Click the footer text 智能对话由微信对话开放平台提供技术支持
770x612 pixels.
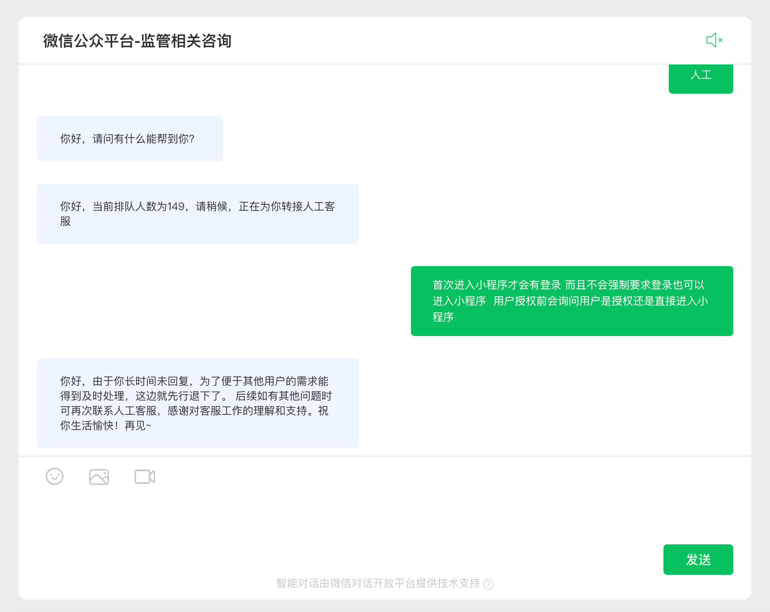pyautogui.click(x=378, y=583)
